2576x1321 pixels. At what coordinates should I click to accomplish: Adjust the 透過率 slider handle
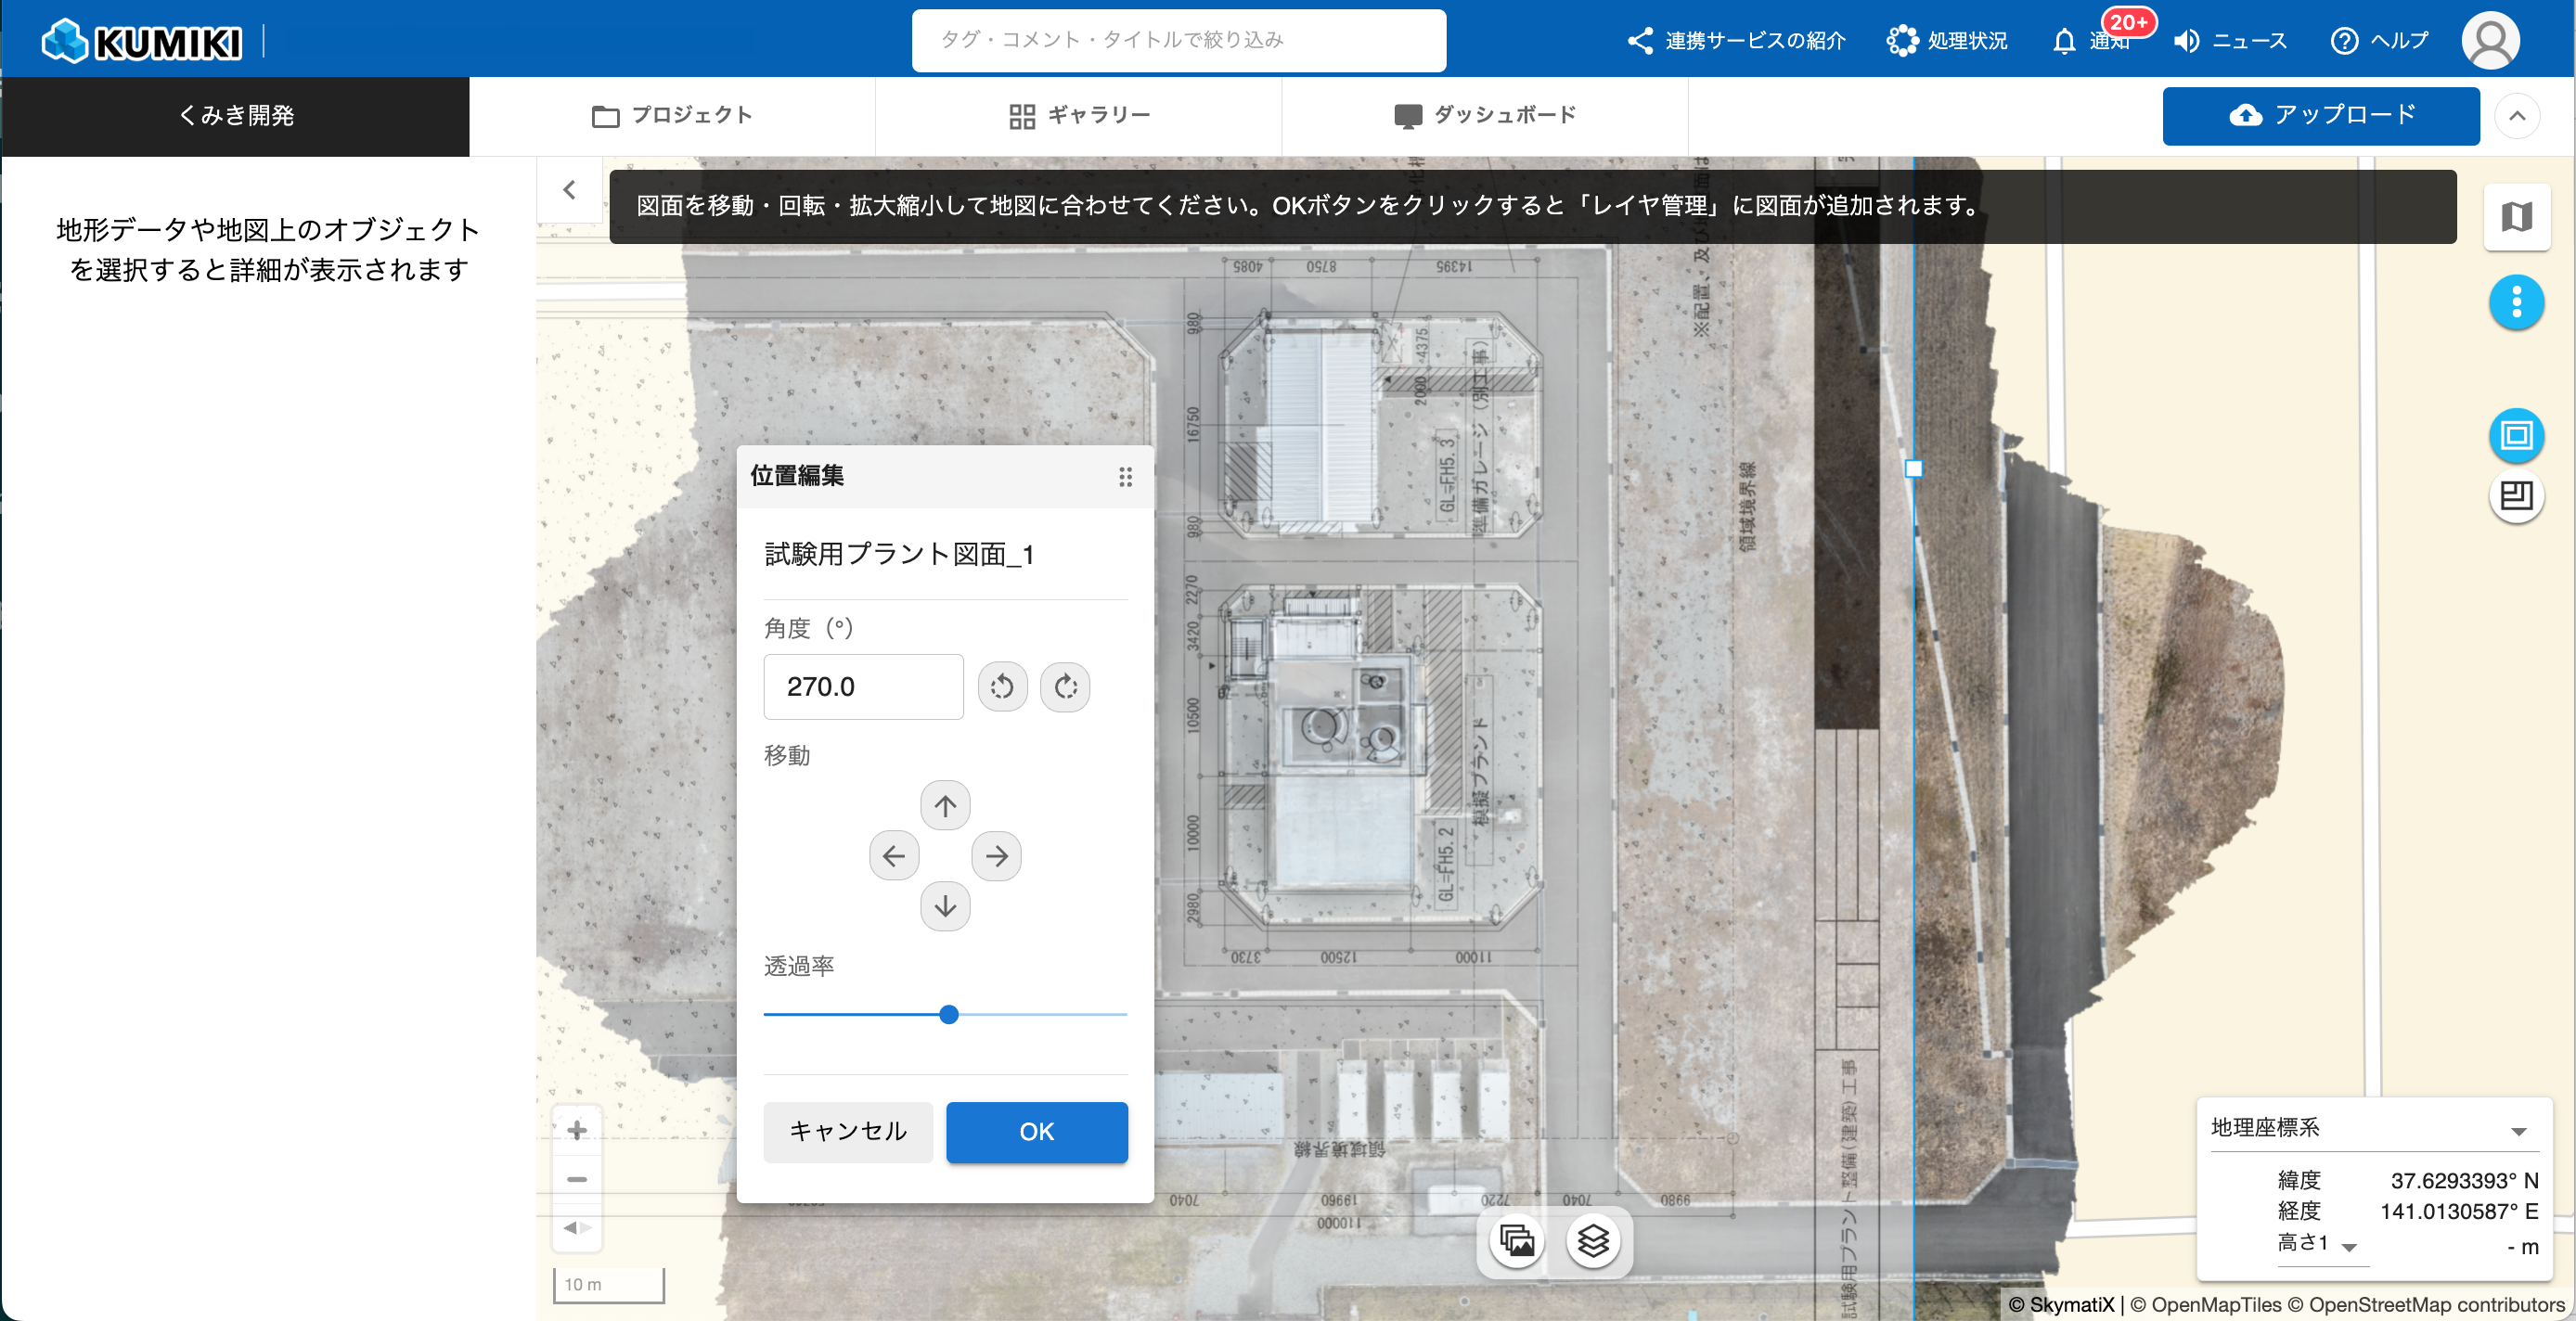tap(949, 1015)
